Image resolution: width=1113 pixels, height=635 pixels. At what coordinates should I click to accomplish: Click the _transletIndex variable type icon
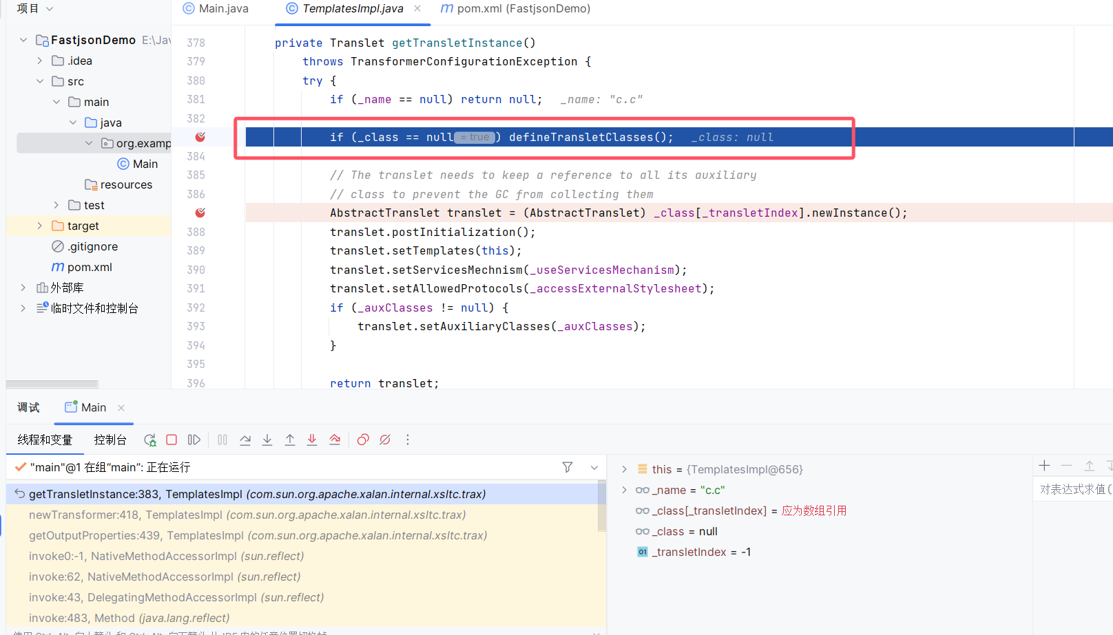click(x=643, y=552)
